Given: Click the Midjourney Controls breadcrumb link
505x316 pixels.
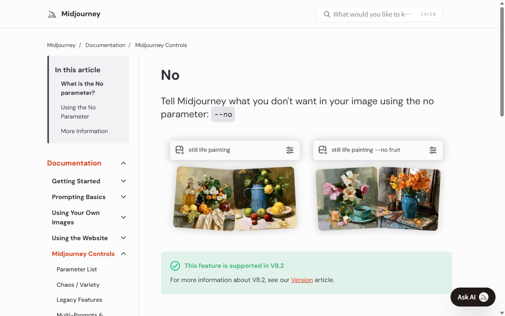Looking at the screenshot, I should click(161, 45).
